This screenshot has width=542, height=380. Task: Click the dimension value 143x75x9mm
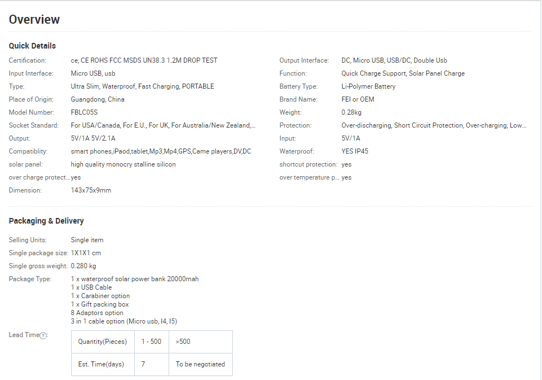[x=91, y=190]
